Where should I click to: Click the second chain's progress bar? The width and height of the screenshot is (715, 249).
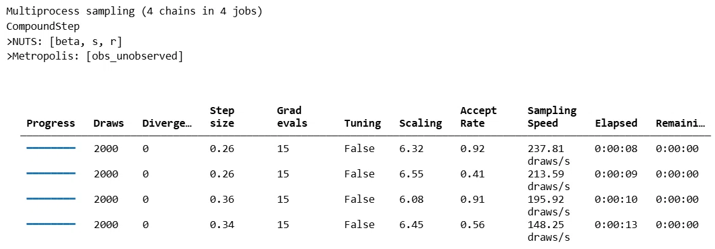coord(51,174)
